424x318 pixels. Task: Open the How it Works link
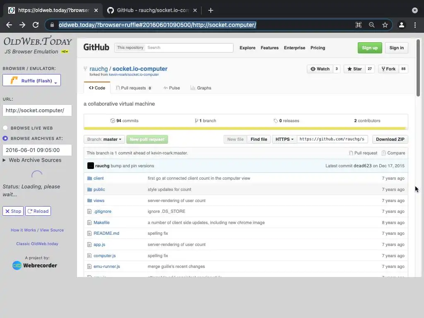pyautogui.click(x=23, y=230)
